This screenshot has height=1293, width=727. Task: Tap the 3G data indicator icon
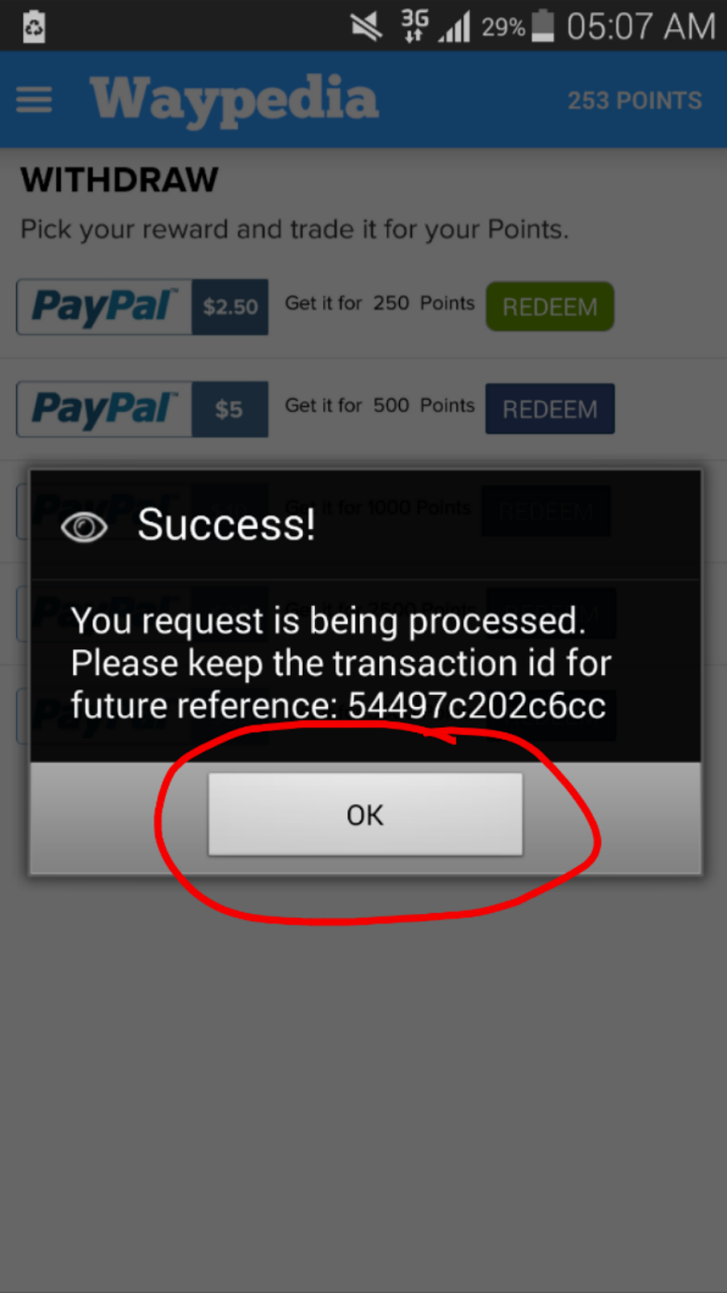click(x=414, y=26)
